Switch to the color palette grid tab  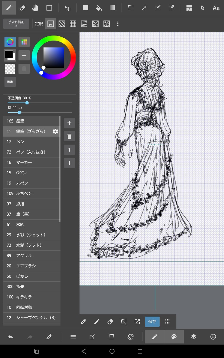coord(24,42)
